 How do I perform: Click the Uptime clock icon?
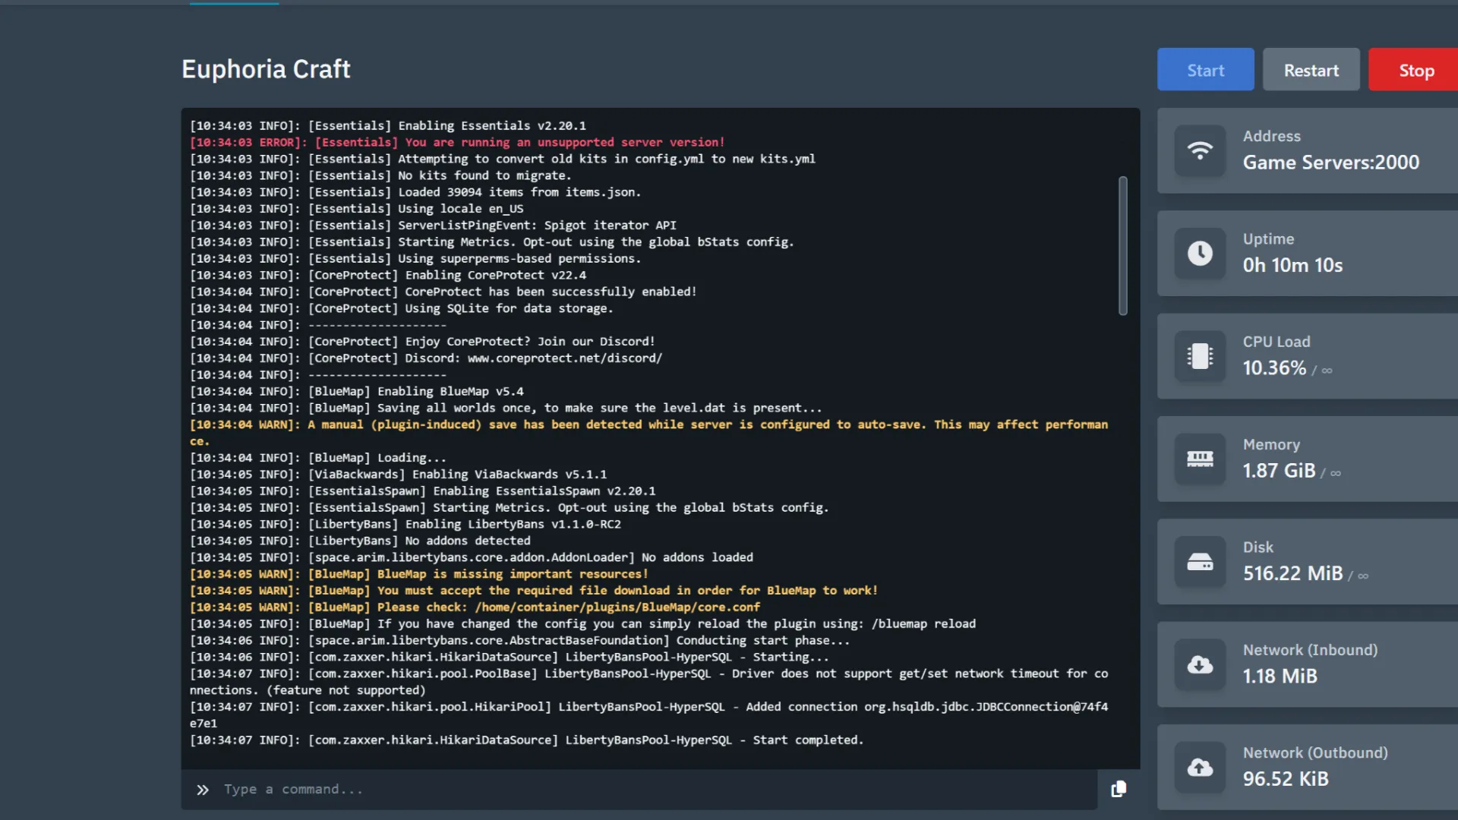tap(1200, 254)
